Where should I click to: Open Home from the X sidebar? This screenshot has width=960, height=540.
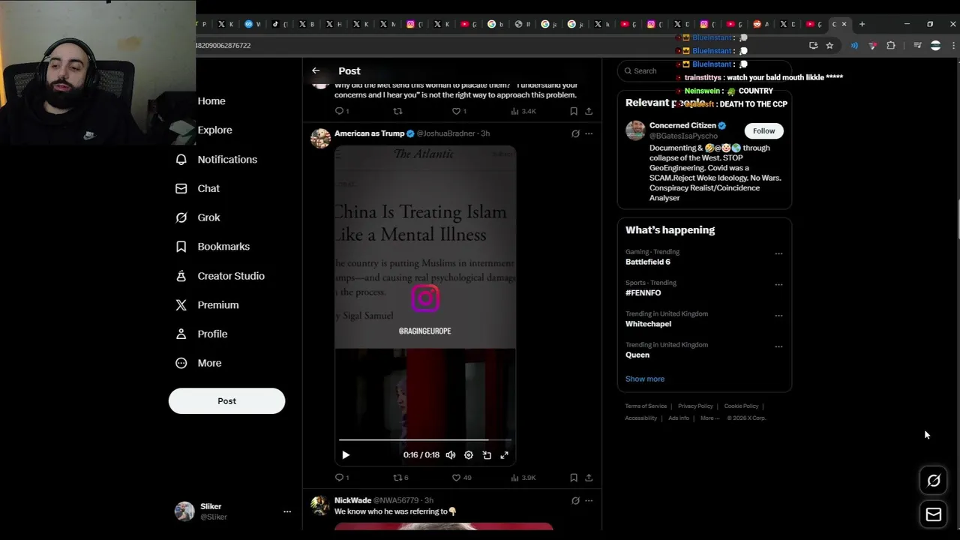tap(211, 101)
